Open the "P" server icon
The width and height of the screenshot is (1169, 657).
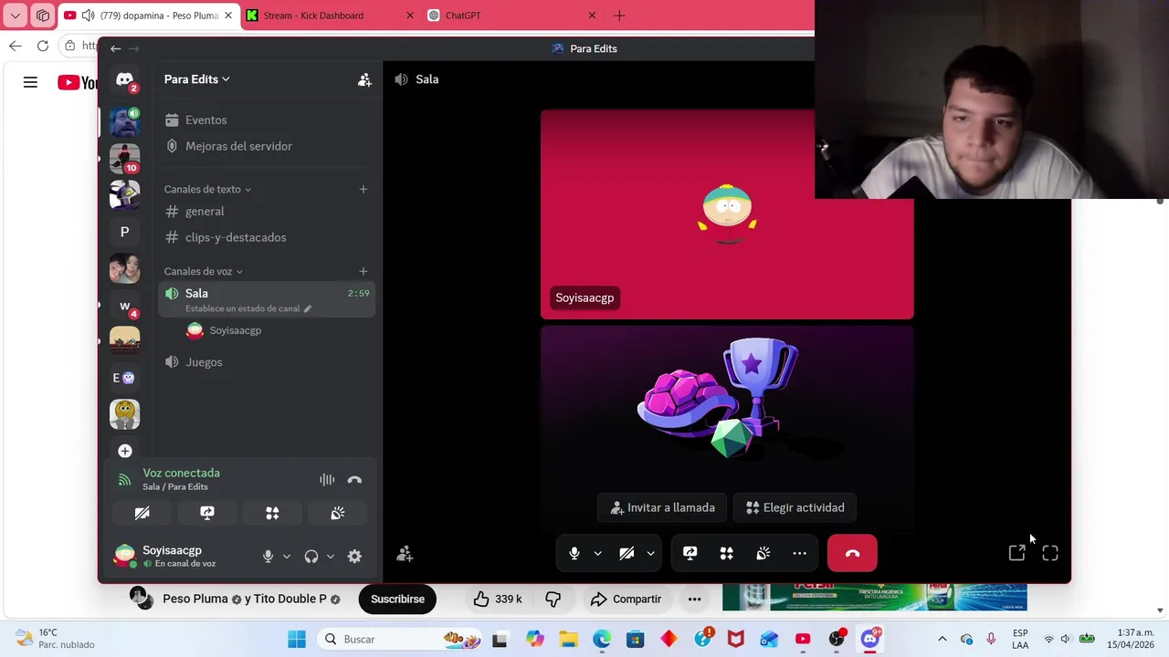pyautogui.click(x=125, y=232)
